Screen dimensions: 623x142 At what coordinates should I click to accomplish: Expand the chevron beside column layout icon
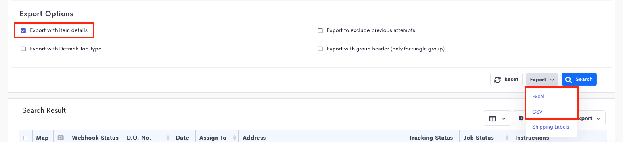click(504, 119)
